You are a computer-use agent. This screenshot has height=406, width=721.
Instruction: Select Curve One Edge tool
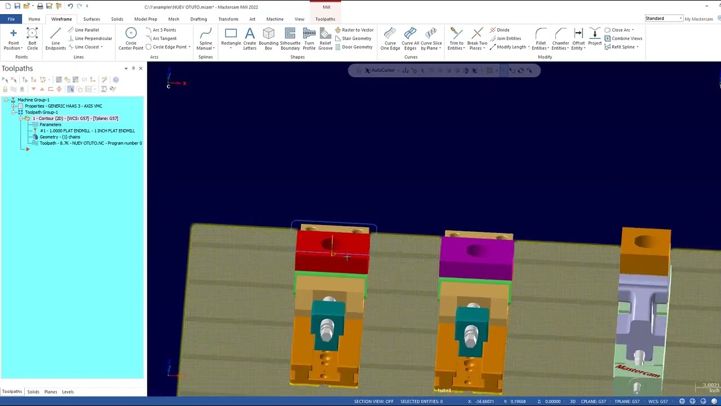390,39
